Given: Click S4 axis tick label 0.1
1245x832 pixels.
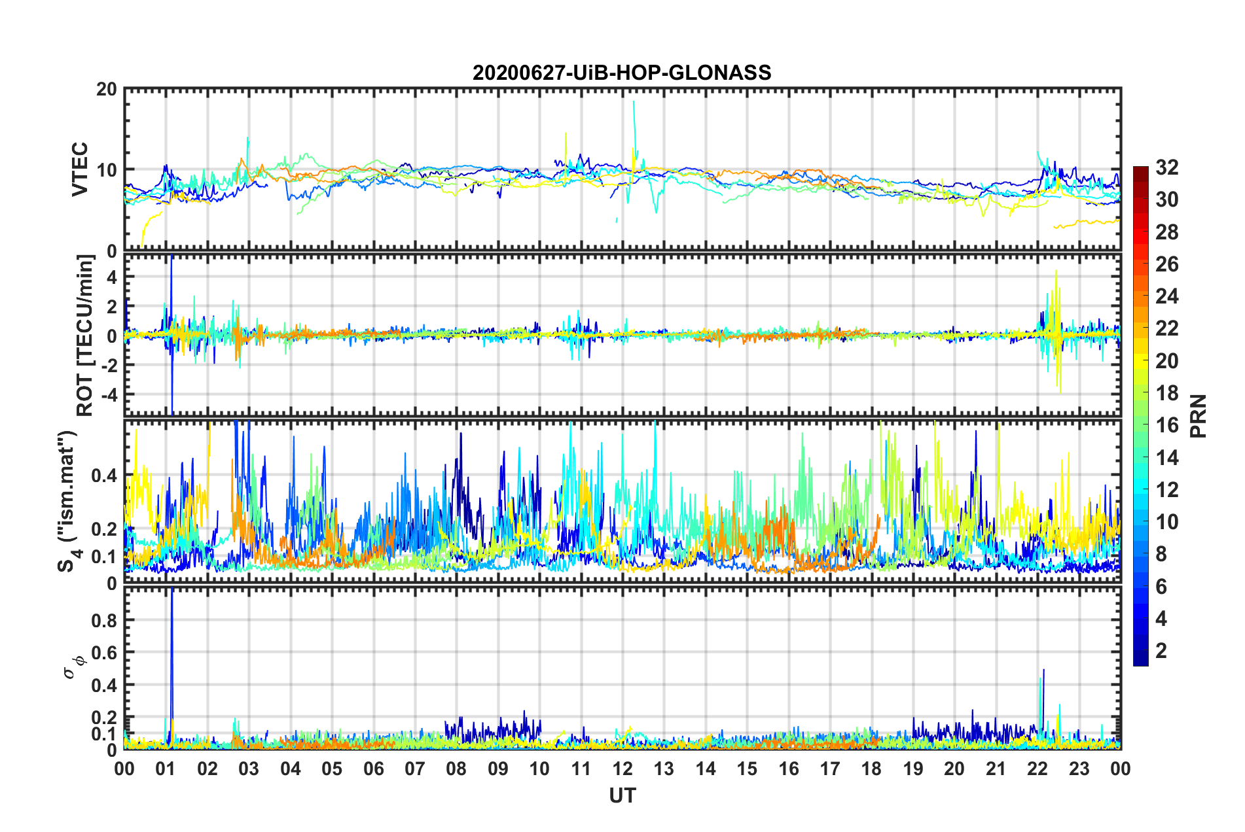Looking at the screenshot, I should [105, 557].
